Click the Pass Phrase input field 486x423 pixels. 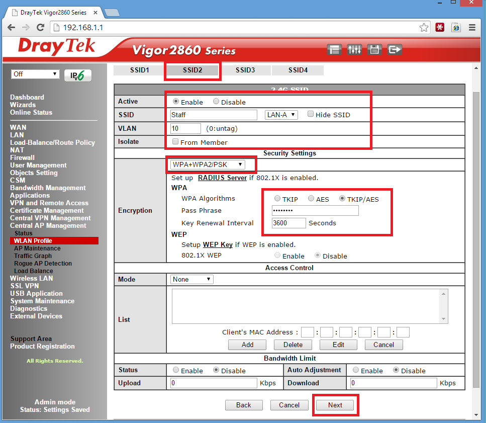[x=315, y=211]
